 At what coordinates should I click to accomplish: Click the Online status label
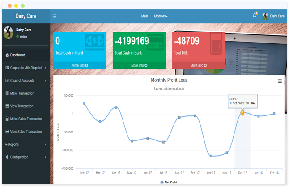tap(23, 37)
